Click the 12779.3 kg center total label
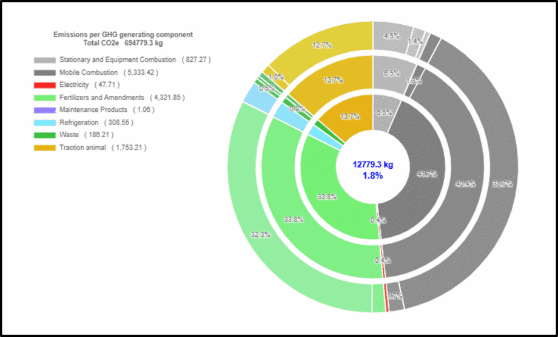The height and width of the screenshot is (337, 558). (x=372, y=164)
